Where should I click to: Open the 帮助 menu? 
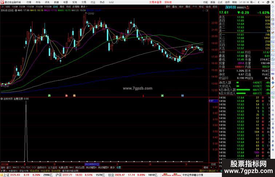point(235,2)
